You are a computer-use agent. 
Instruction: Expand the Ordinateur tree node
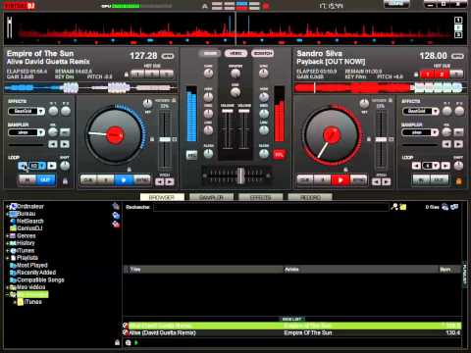tap(7, 207)
